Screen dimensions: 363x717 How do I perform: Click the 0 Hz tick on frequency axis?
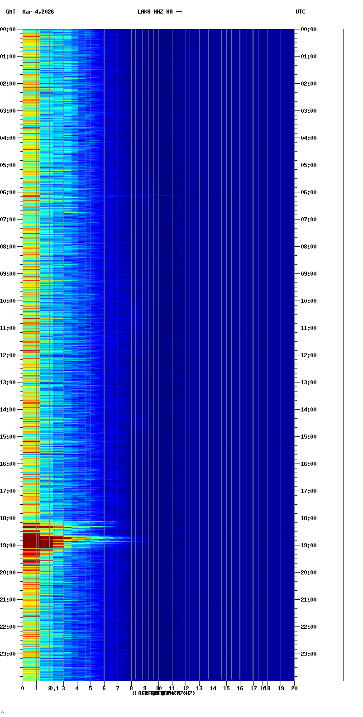click(x=23, y=688)
